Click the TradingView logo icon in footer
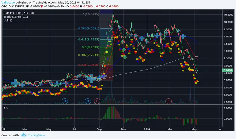The width and height of the screenshot is (236, 139). pos(24,135)
